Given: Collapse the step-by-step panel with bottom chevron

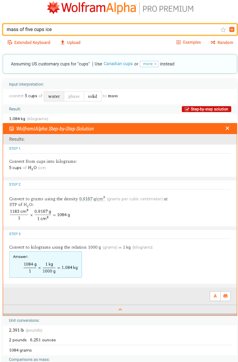Looking at the screenshot, I should (x=120, y=310).
